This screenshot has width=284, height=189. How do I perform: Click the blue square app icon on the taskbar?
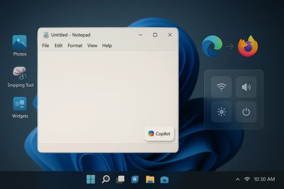(x=135, y=179)
